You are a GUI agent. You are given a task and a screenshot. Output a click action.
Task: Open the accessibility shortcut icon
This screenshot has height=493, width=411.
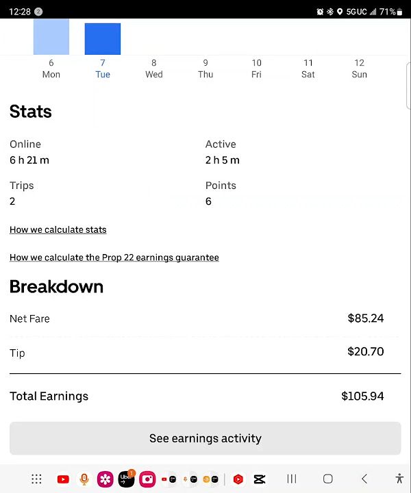(x=399, y=479)
